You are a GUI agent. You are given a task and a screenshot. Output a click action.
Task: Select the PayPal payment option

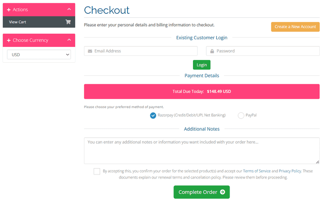tap(241, 115)
